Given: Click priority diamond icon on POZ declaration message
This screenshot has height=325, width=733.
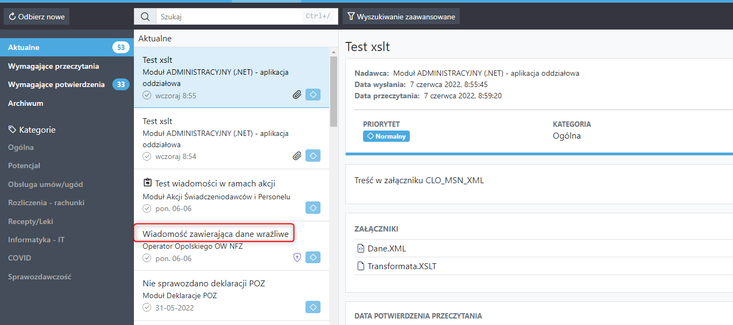Looking at the screenshot, I should tap(313, 307).
